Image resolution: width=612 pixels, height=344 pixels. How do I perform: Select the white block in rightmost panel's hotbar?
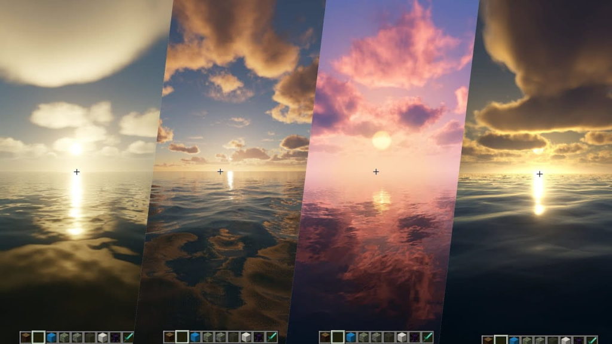coord(565,340)
